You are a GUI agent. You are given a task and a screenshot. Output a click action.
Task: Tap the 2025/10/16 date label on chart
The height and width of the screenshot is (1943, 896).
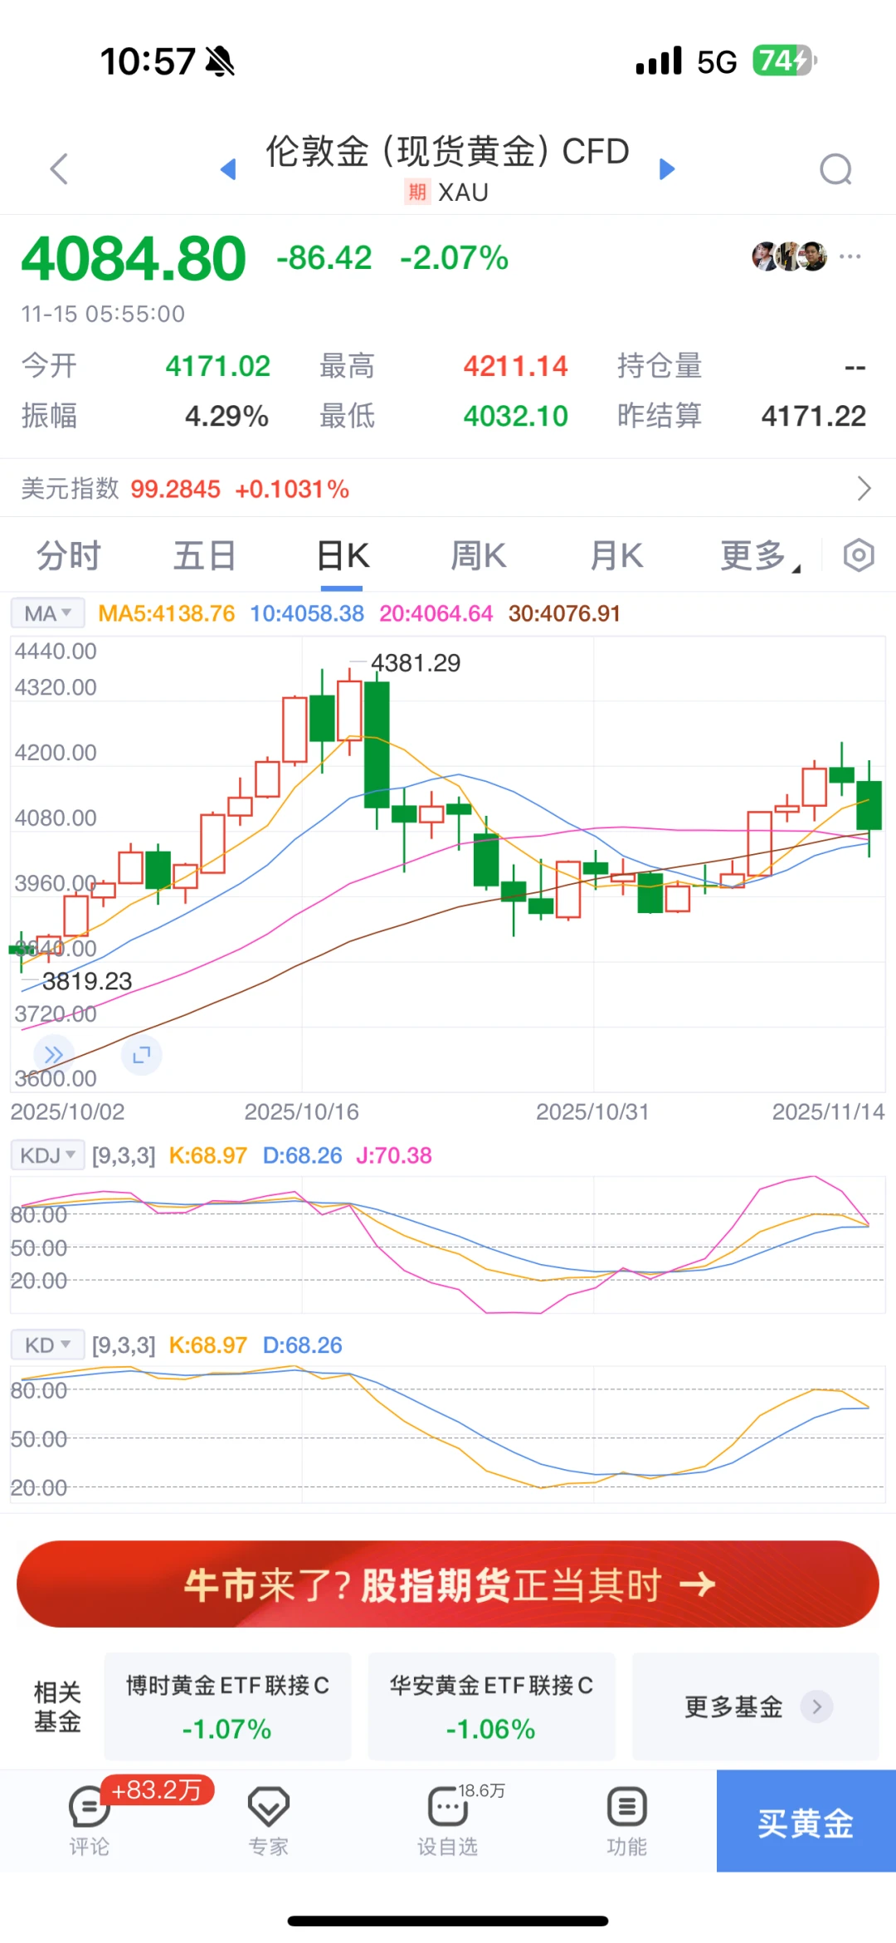coord(301,1111)
